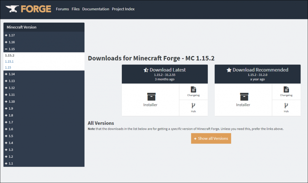Open the Forums menu item

point(63,9)
